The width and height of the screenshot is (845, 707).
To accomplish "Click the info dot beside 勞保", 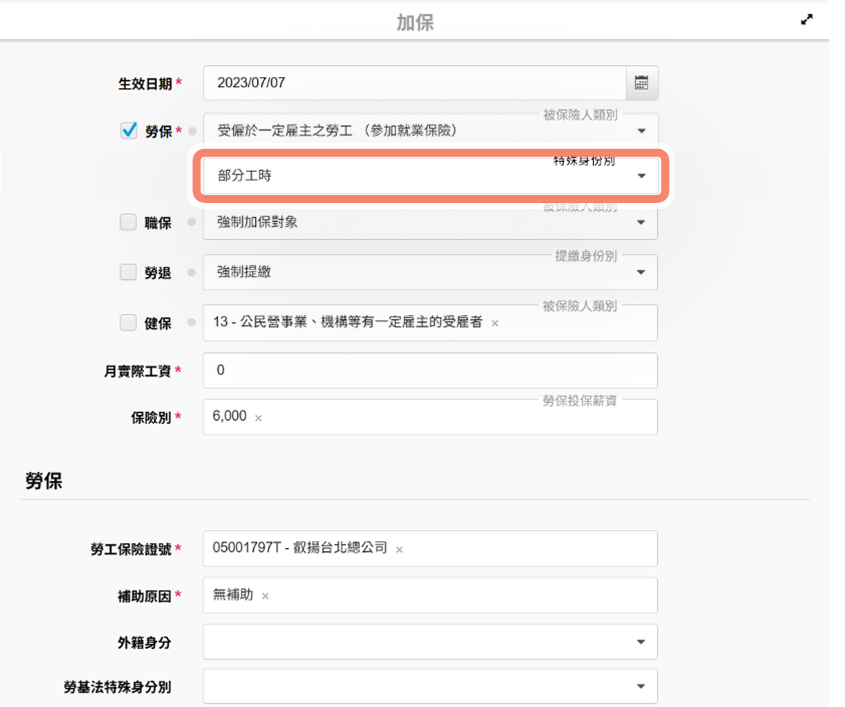I will coord(192,131).
